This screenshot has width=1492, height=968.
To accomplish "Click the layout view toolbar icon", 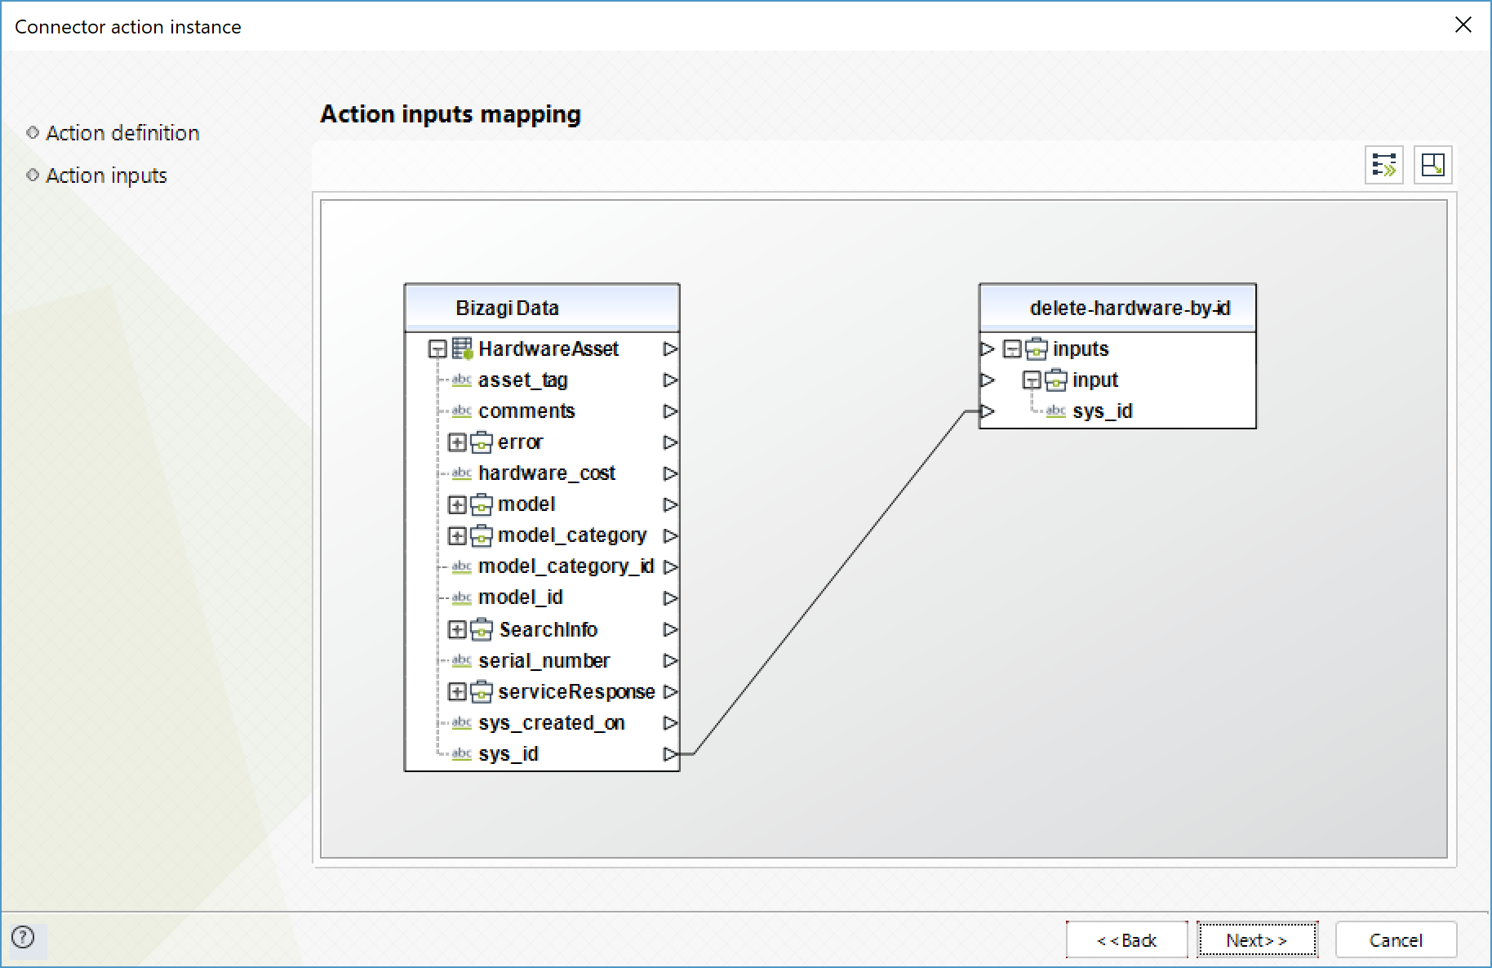I will click(x=1433, y=165).
